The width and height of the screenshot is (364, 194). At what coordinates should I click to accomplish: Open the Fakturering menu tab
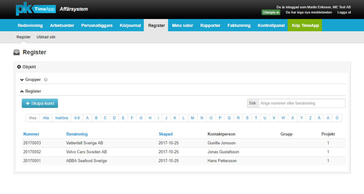coord(239,25)
